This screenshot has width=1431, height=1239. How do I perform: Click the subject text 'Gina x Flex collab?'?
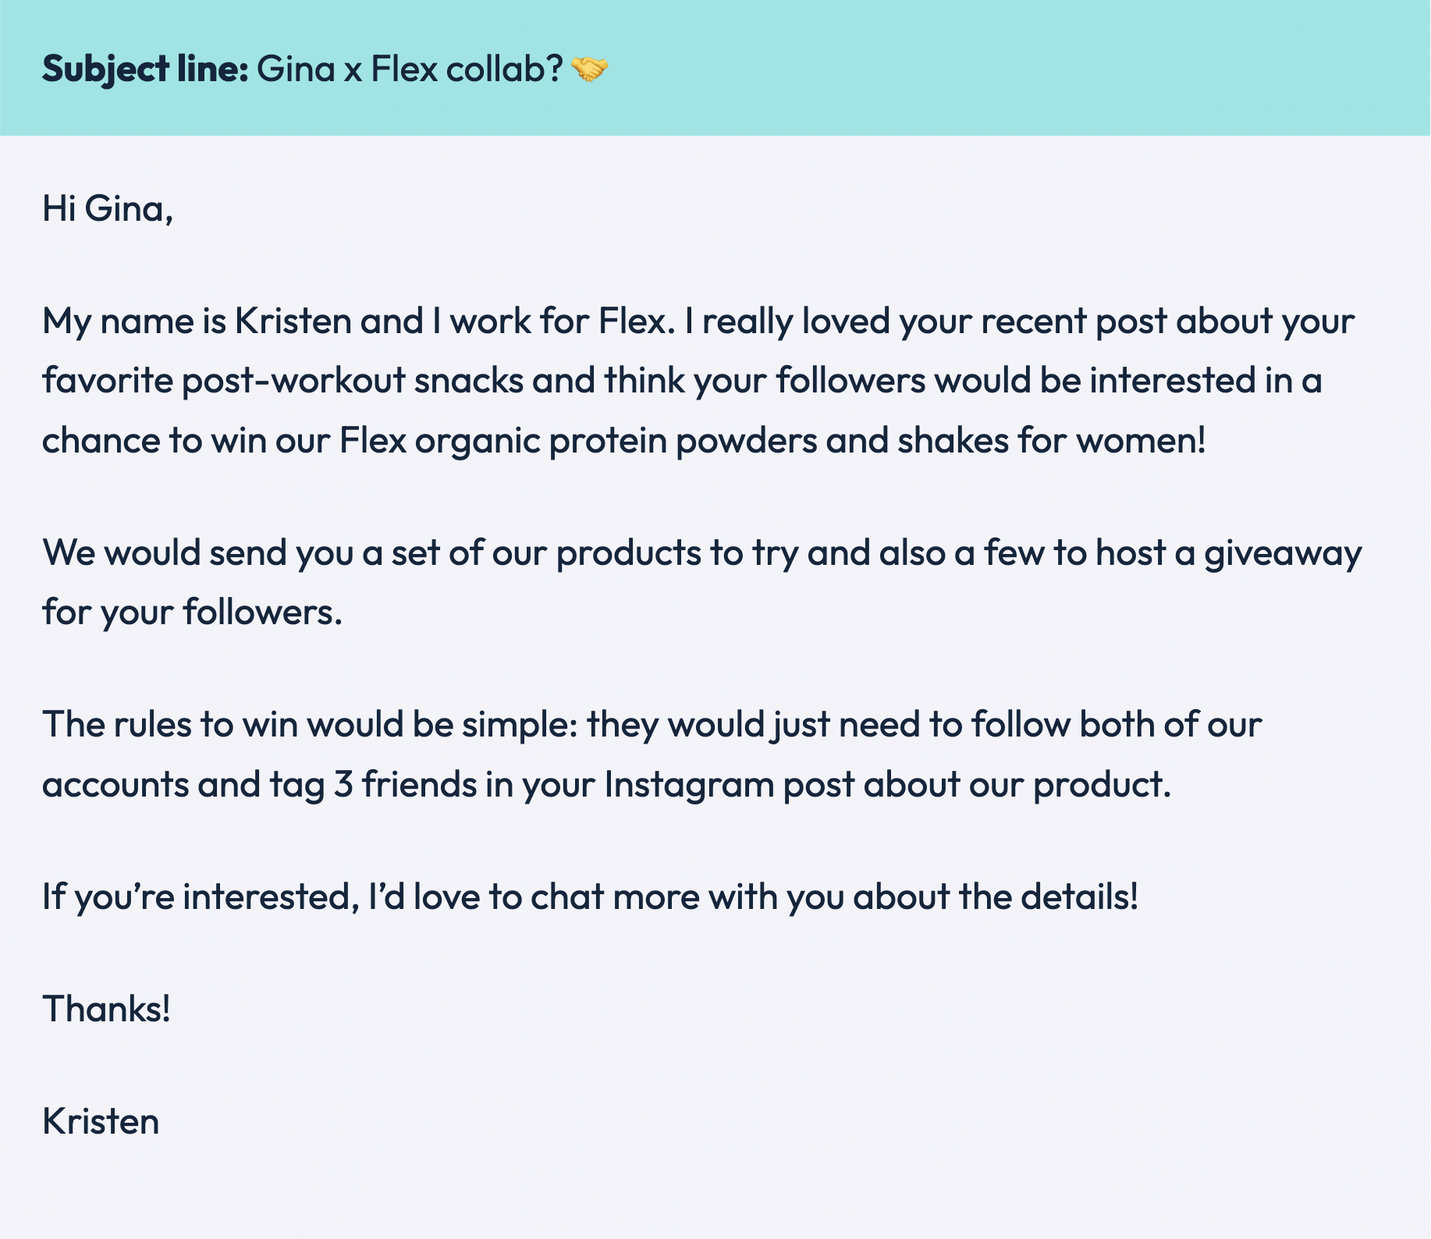pyautogui.click(x=410, y=69)
